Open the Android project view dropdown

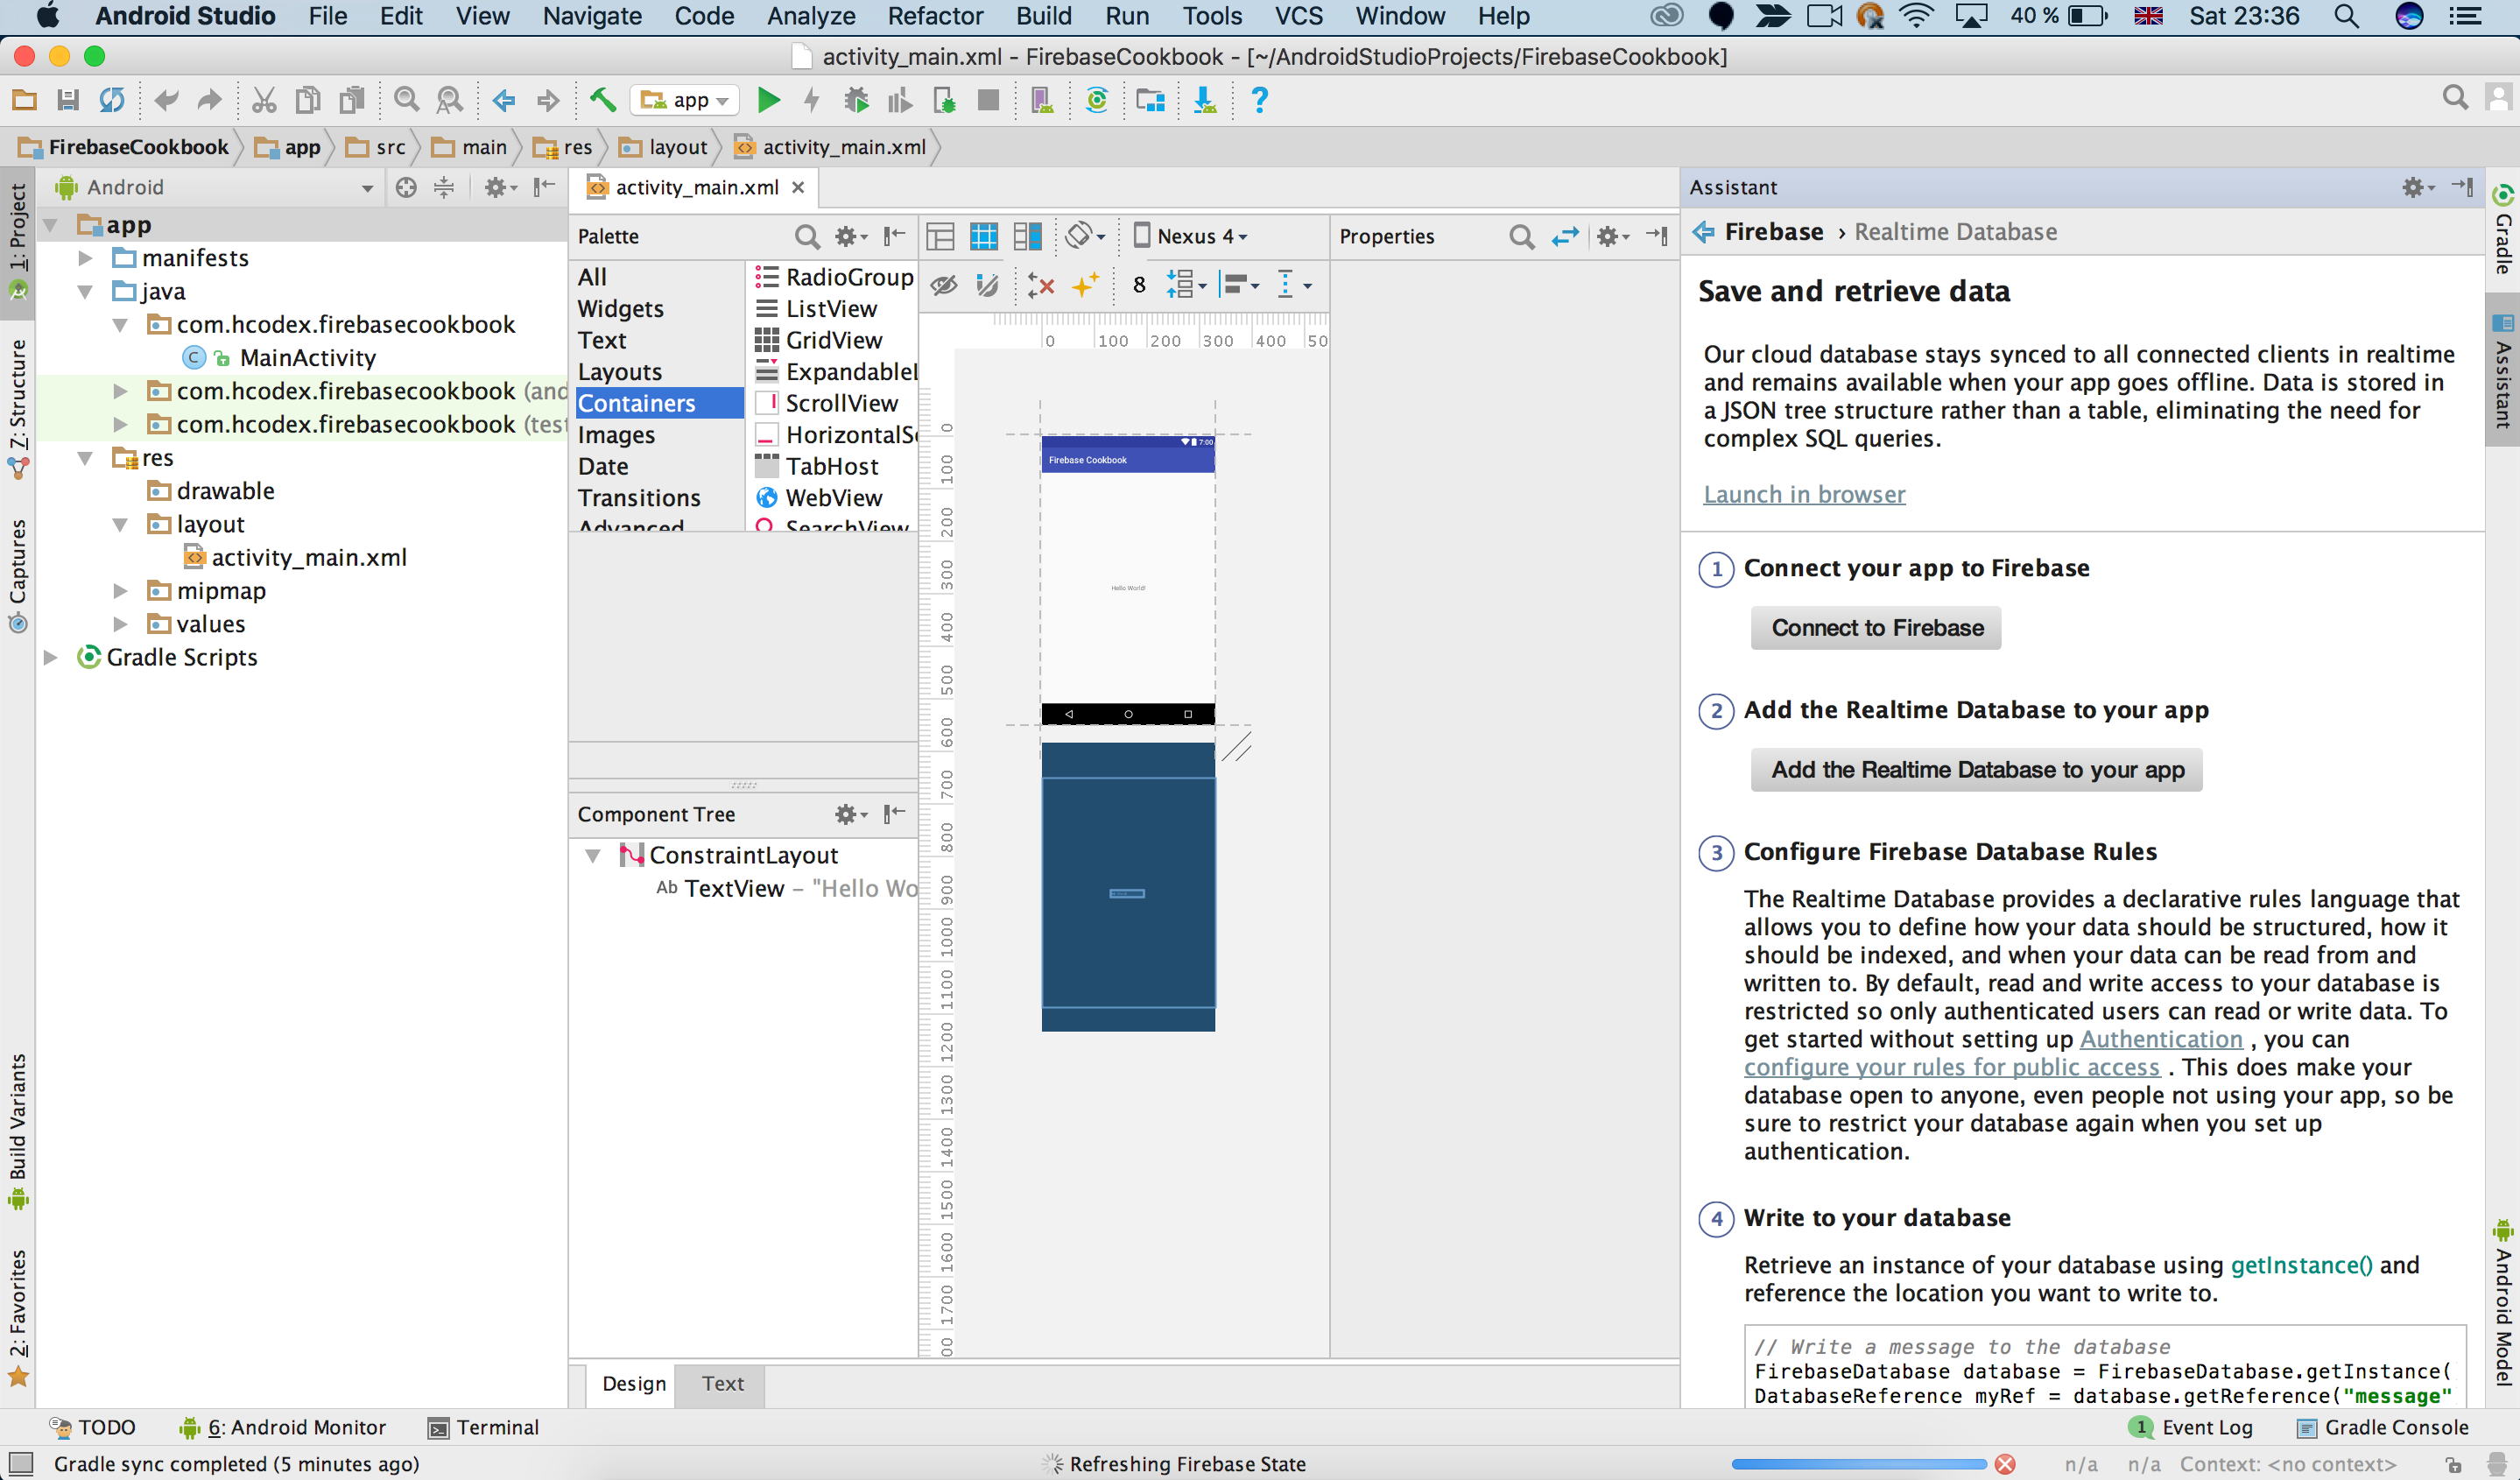(x=214, y=187)
